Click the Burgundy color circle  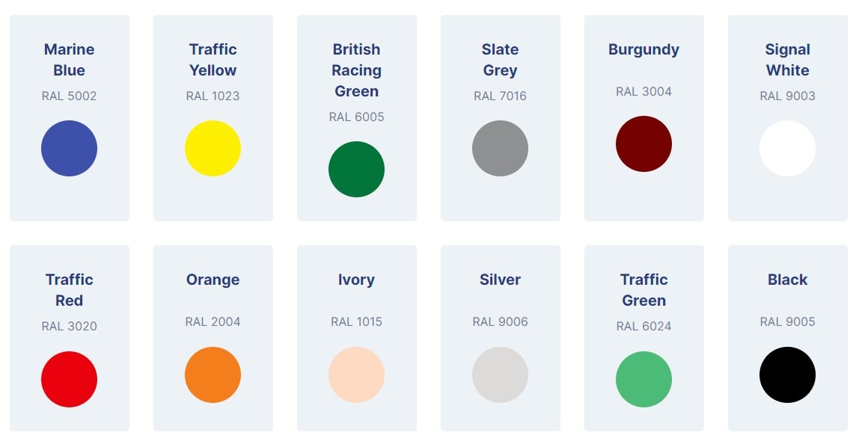coord(644,144)
